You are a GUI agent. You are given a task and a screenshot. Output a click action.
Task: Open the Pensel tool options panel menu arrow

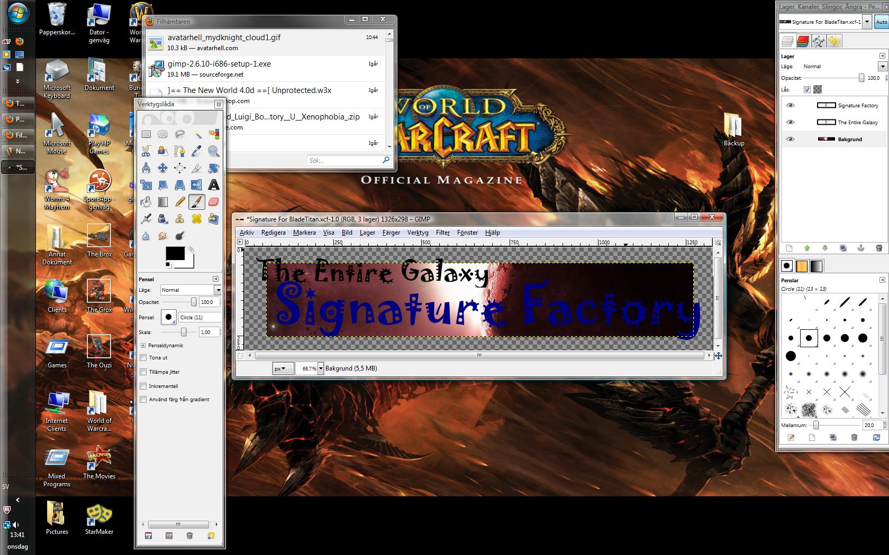click(215, 279)
